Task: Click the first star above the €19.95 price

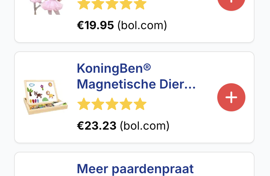Action: click(84, 5)
